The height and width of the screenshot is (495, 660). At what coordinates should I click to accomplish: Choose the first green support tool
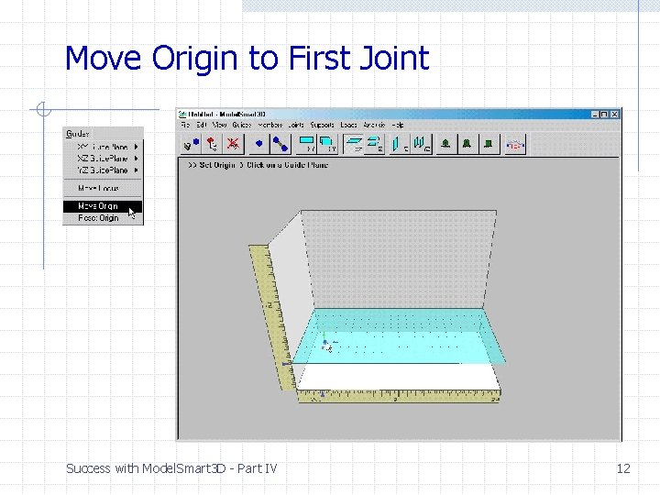click(x=446, y=144)
